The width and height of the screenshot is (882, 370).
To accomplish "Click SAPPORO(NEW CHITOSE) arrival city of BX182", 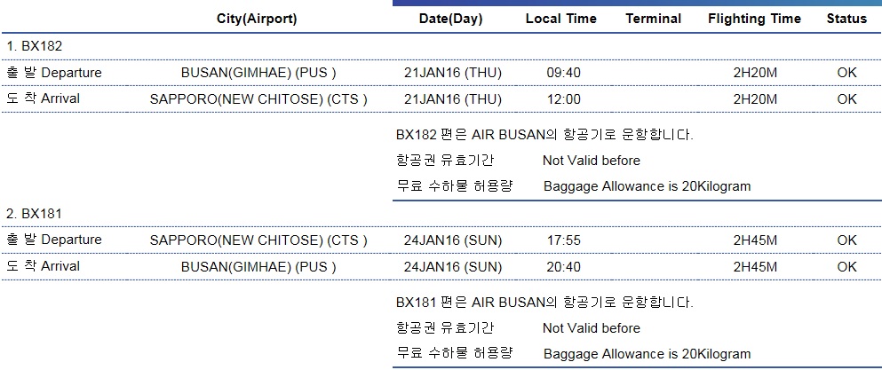I will [x=258, y=99].
